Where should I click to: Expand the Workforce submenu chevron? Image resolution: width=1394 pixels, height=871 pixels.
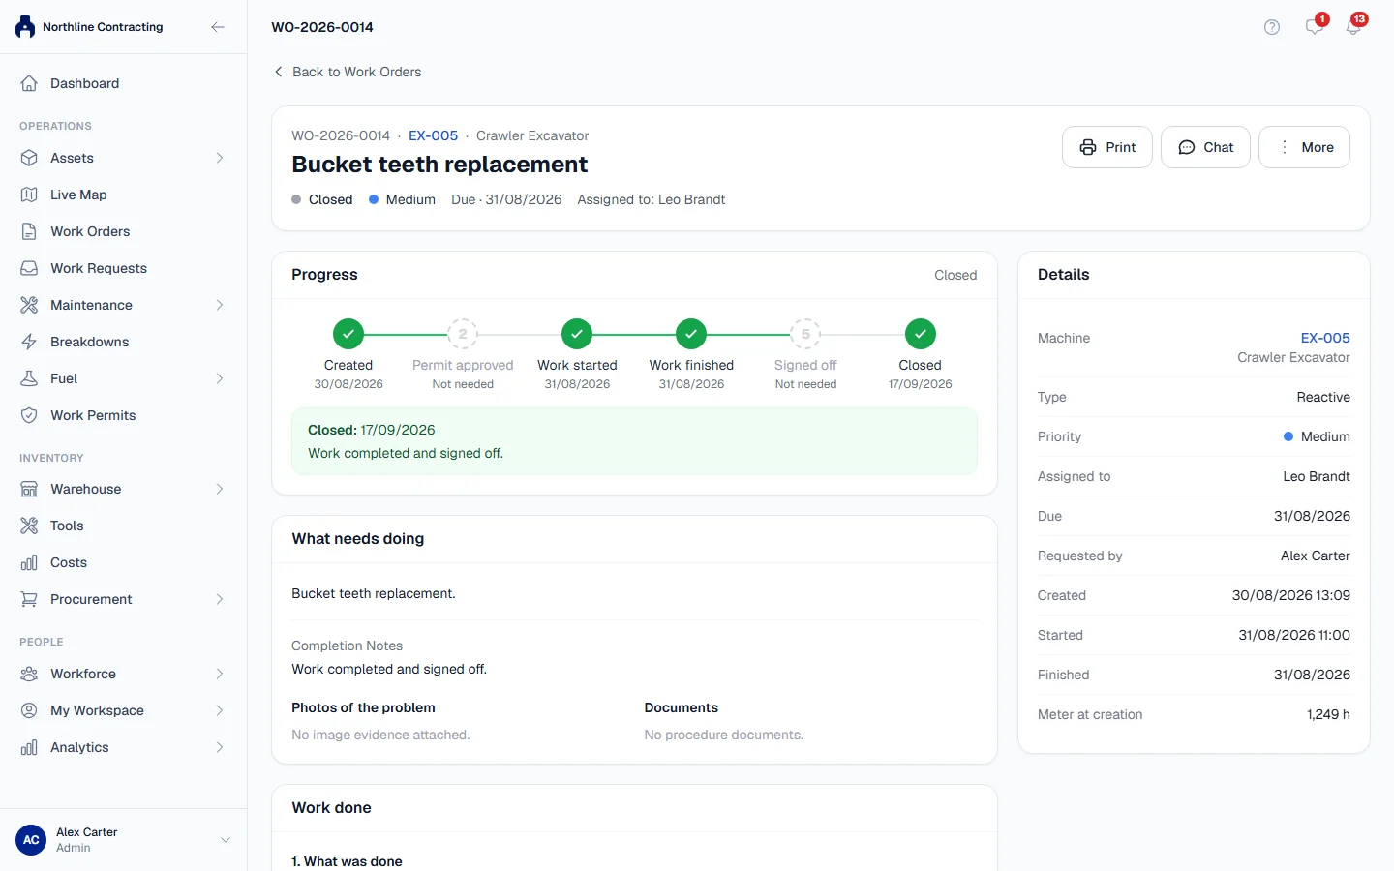(x=220, y=674)
